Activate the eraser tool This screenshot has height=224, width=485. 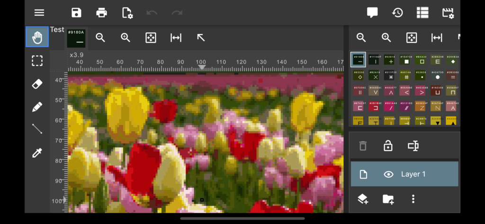click(x=37, y=84)
